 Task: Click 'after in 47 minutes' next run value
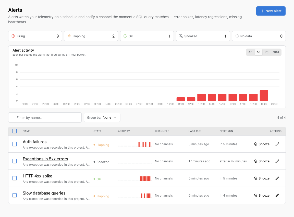(233, 161)
